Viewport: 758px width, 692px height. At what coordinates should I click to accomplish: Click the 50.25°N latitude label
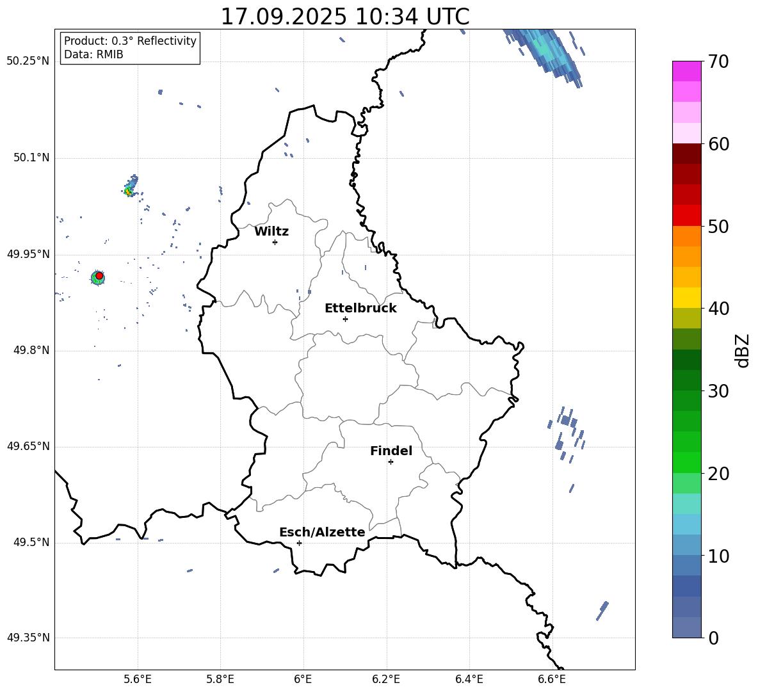tap(28, 61)
